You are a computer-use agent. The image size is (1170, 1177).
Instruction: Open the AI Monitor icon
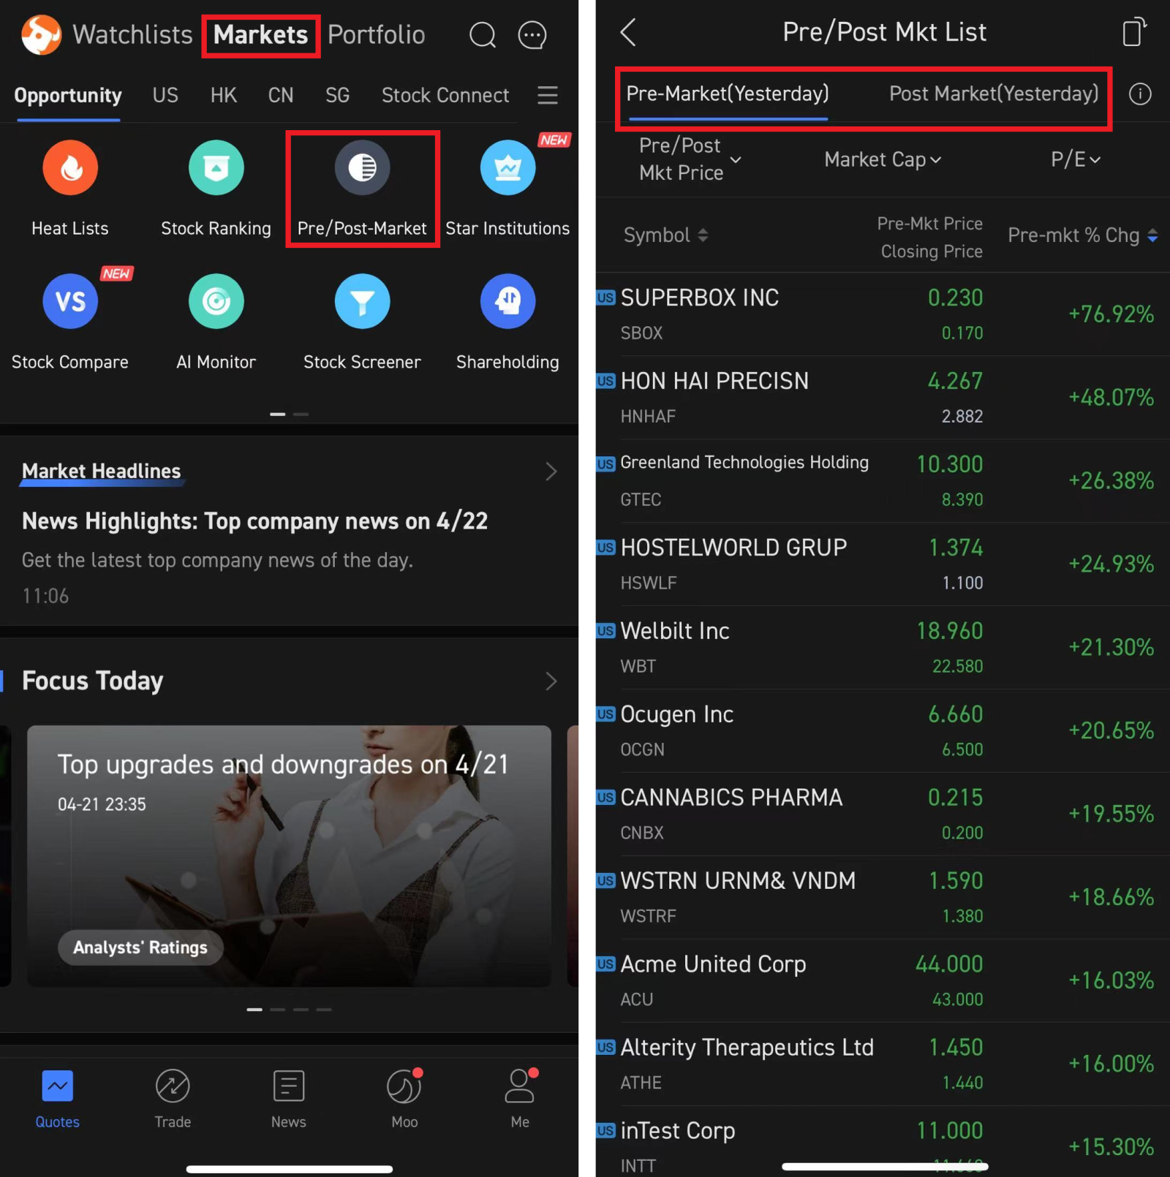pyautogui.click(x=216, y=302)
